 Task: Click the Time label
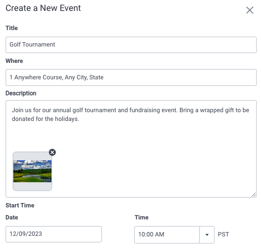tap(142, 217)
